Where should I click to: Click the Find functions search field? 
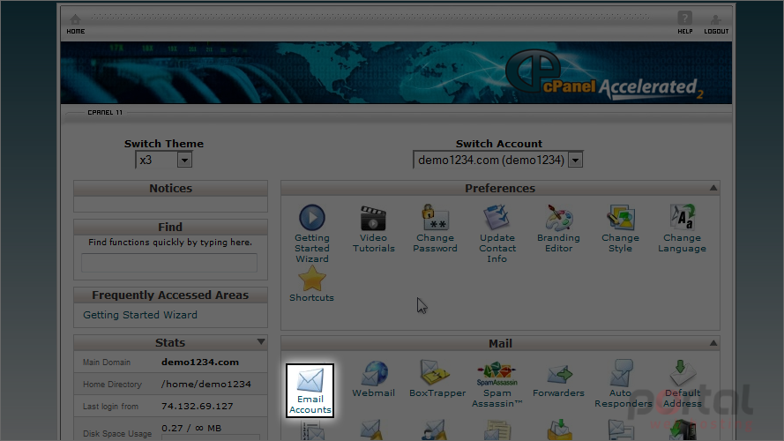[x=169, y=263]
